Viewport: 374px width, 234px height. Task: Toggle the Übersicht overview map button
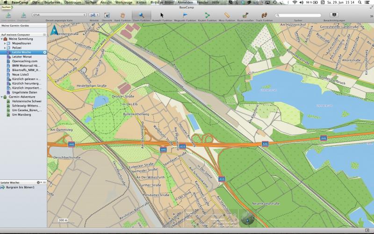(x=107, y=15)
